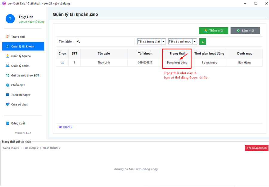Select Gửi tin zalo theo SĐT icon

click(x=7, y=76)
